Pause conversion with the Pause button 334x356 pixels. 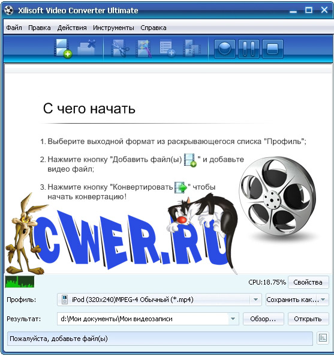pyautogui.click(x=249, y=49)
